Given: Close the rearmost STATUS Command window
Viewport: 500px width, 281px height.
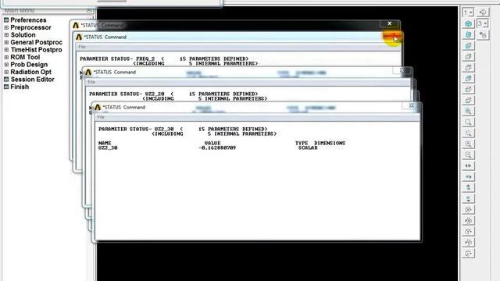Looking at the screenshot, I should (x=389, y=23).
